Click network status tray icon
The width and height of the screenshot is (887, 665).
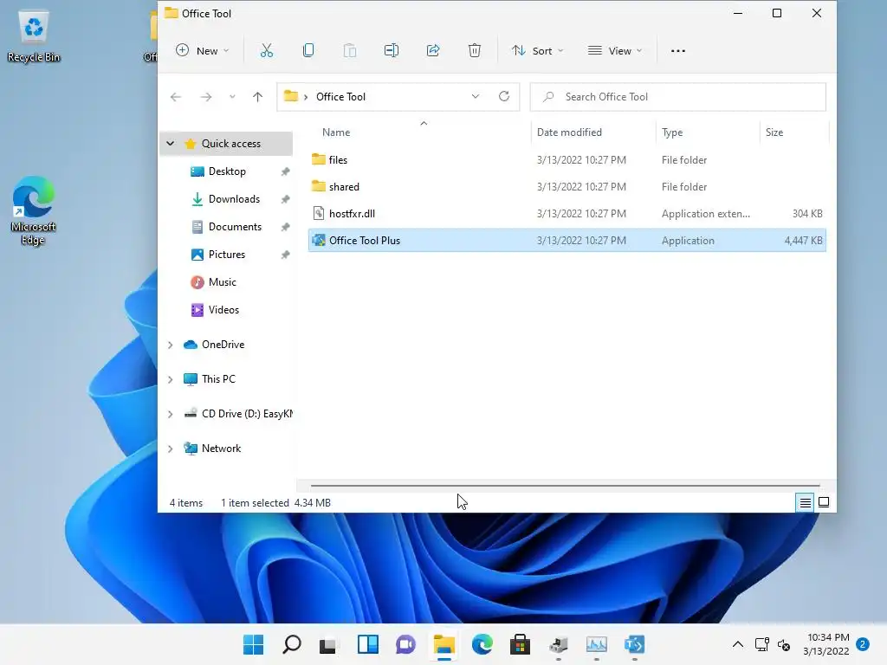click(762, 644)
